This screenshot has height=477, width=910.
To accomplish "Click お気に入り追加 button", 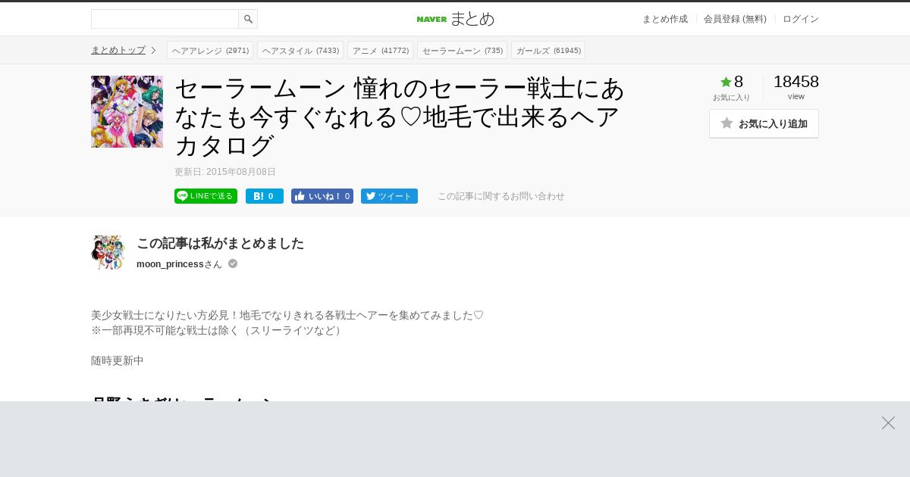I will pos(764,123).
